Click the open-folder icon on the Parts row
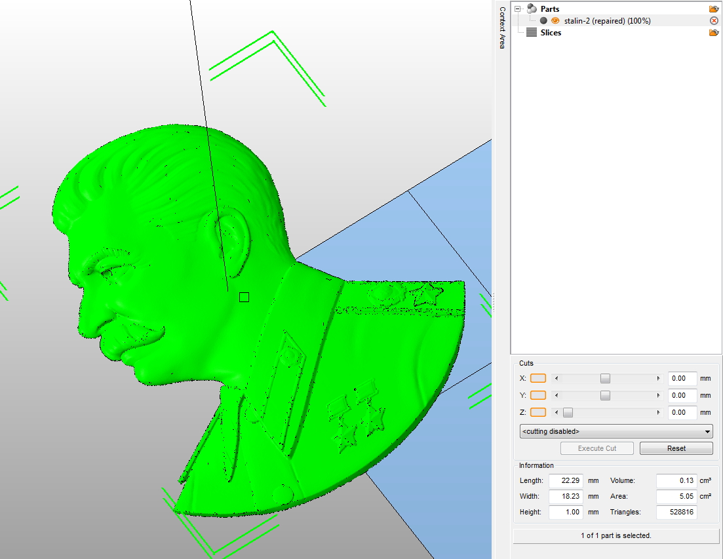 point(714,9)
